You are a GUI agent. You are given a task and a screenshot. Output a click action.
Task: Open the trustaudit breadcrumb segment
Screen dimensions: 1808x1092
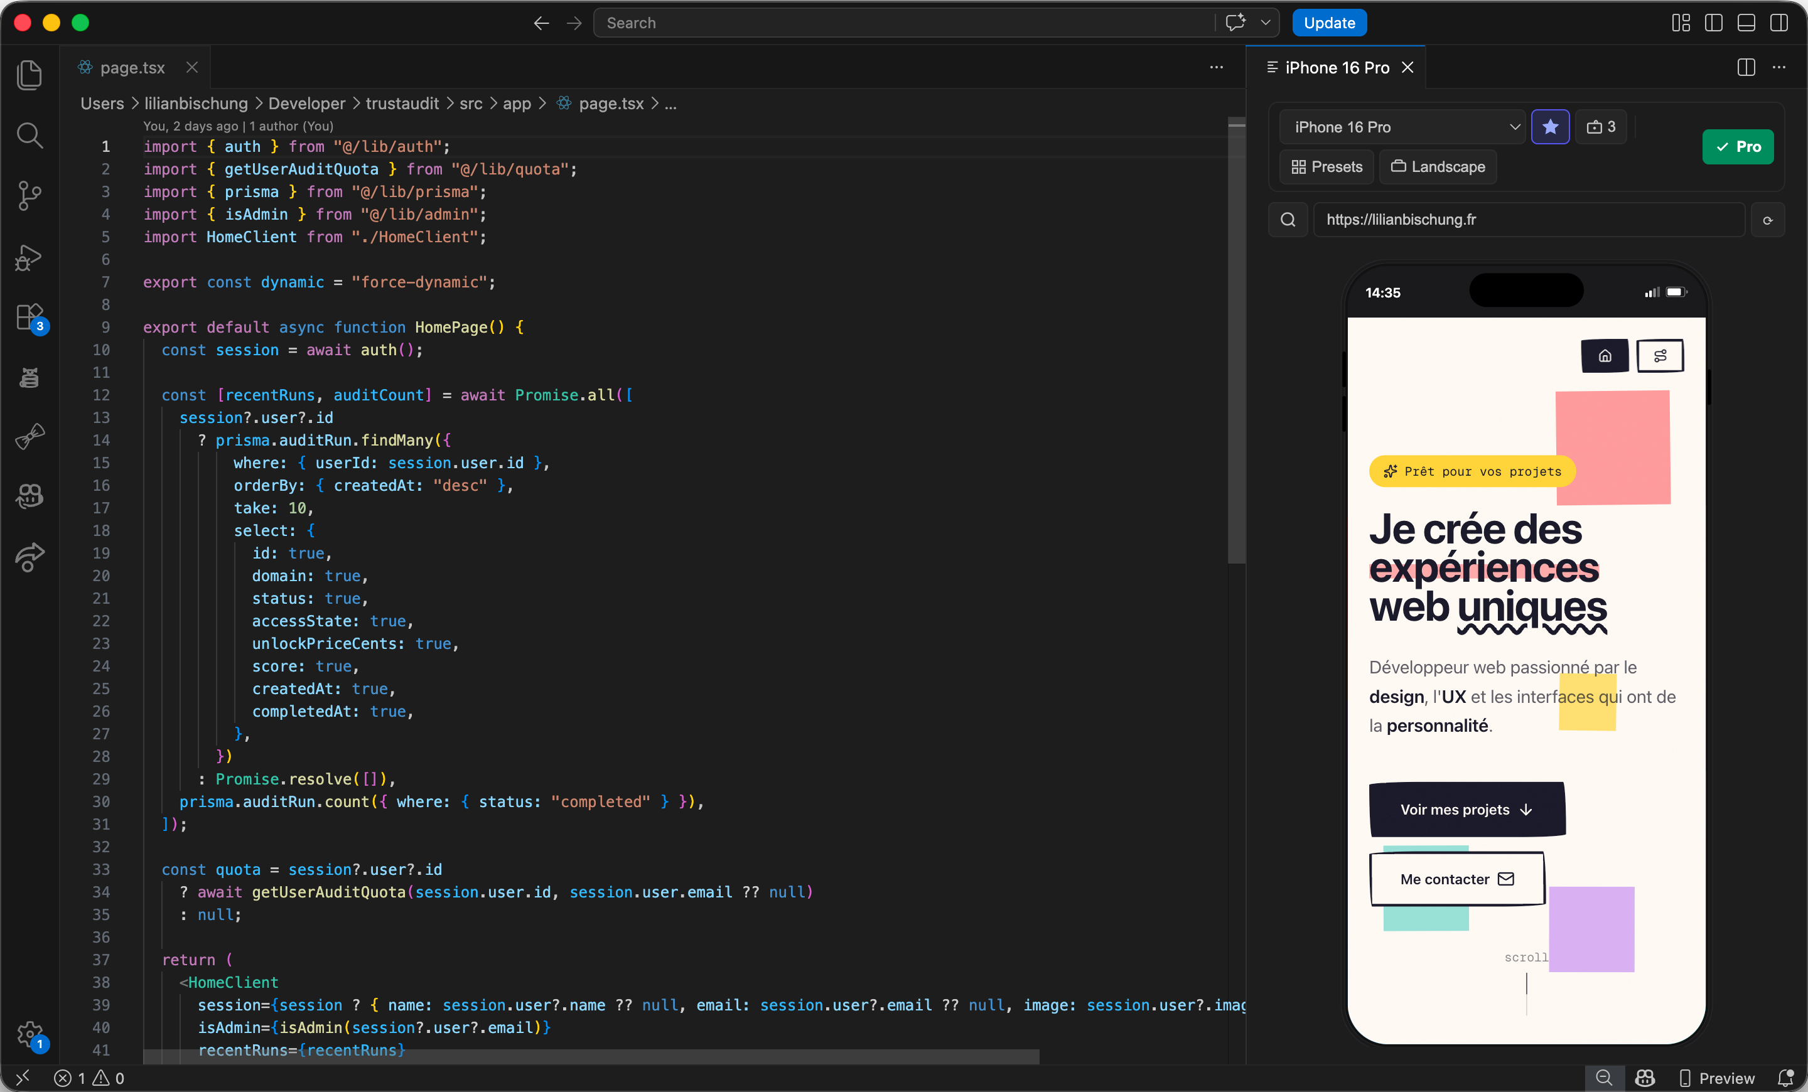coord(402,104)
